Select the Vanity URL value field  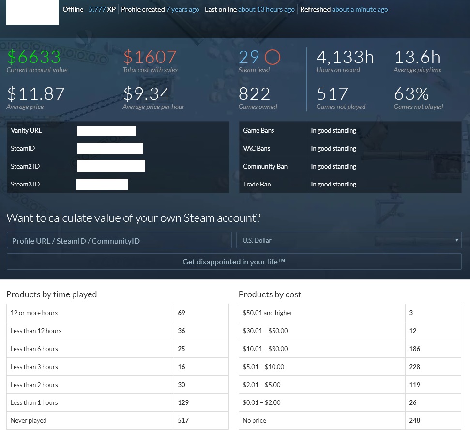point(106,130)
